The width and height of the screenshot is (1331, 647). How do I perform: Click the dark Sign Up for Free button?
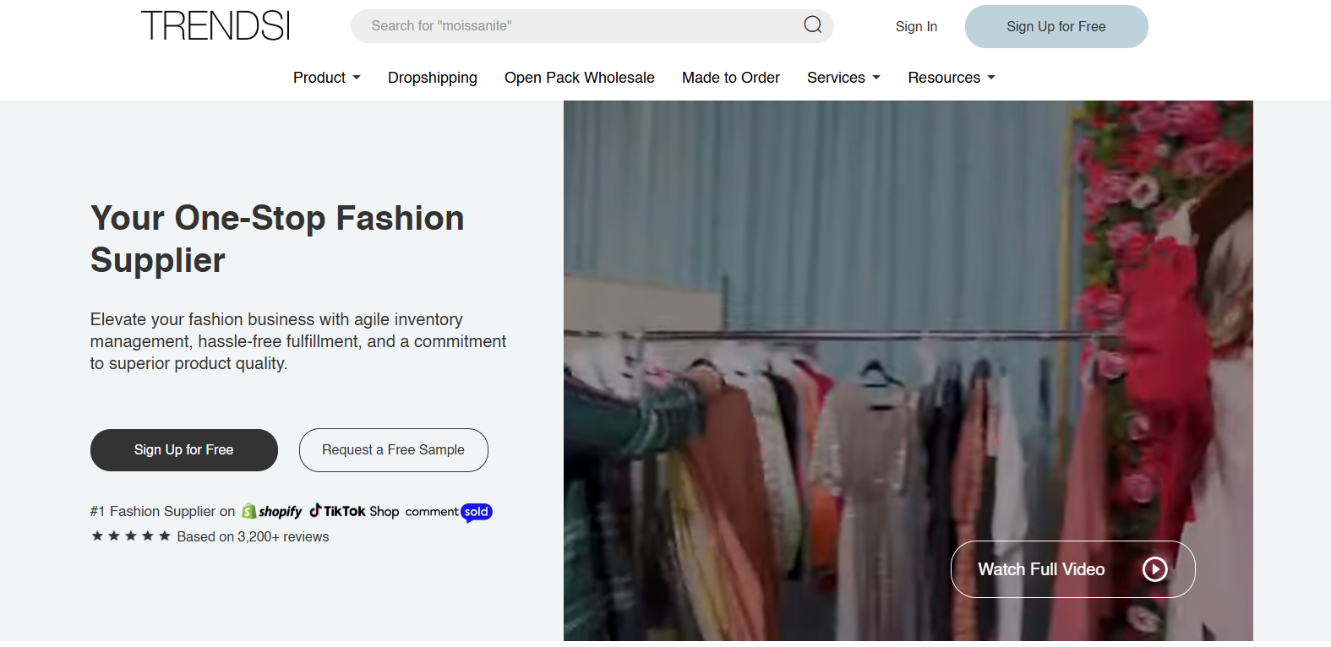[183, 450]
